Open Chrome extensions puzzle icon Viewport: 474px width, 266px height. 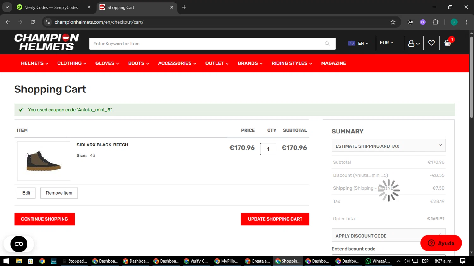pos(435,22)
